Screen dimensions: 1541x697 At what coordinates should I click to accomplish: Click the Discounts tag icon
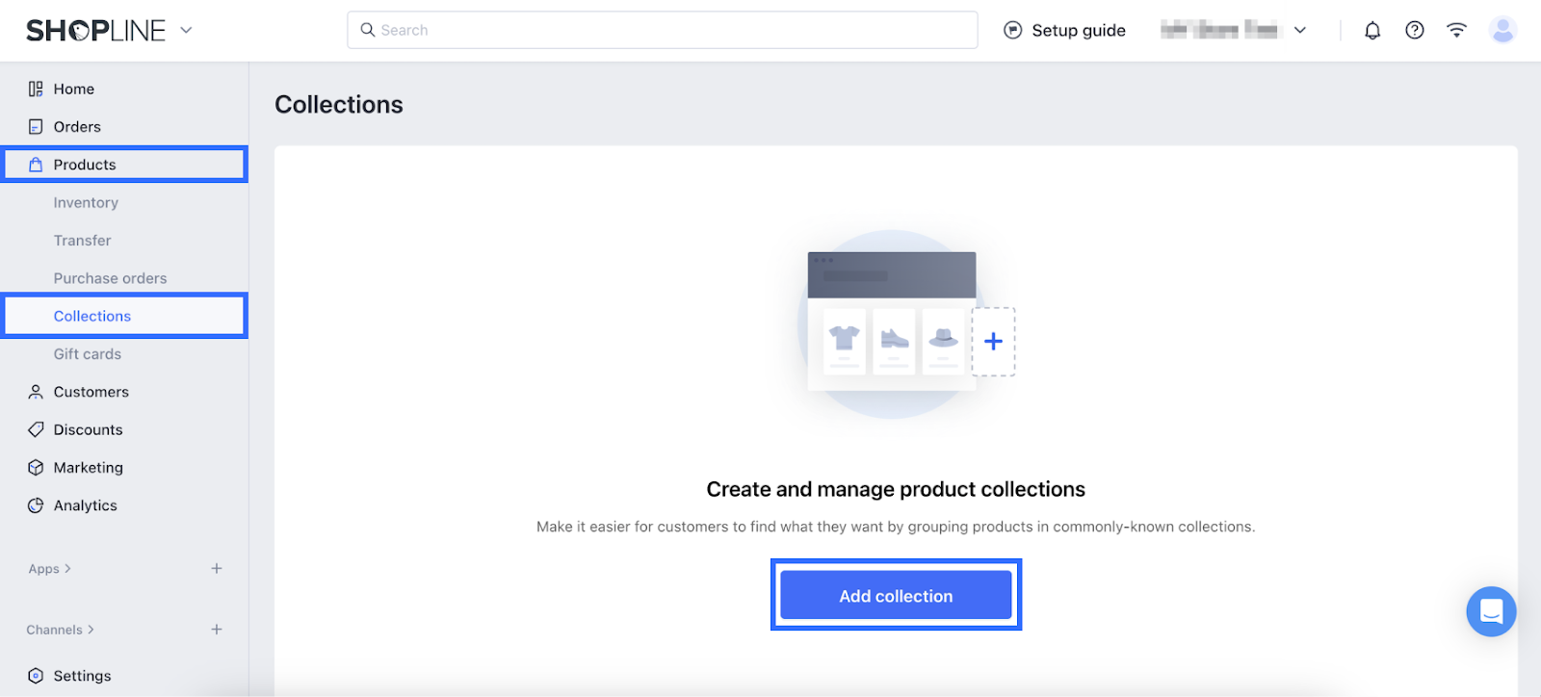[36, 429]
